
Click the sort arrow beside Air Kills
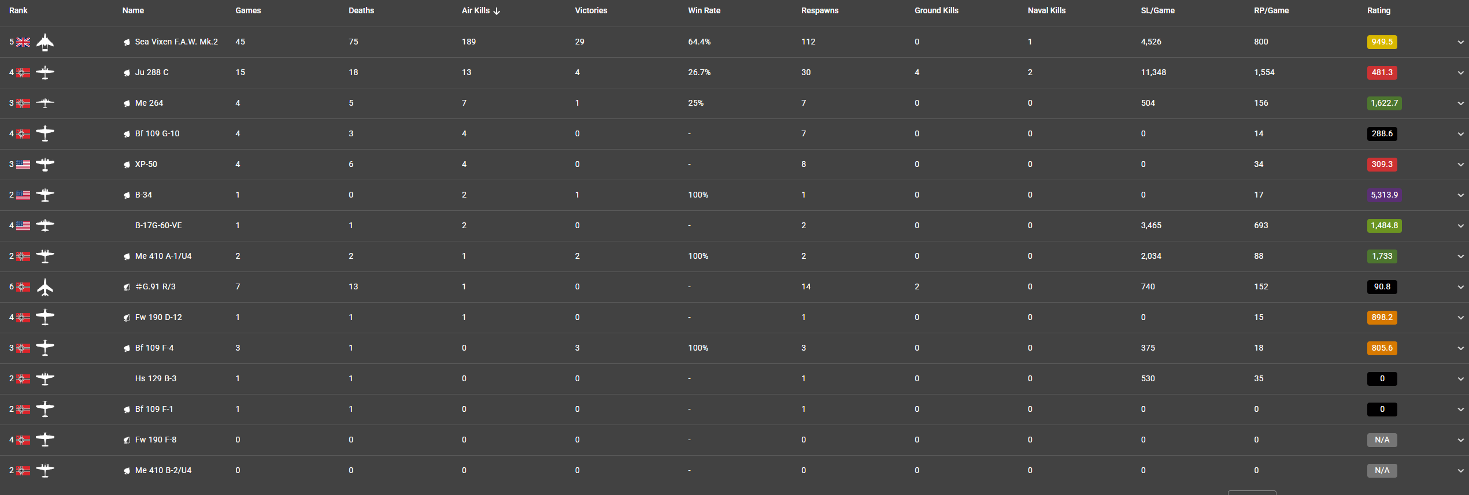pyautogui.click(x=497, y=11)
